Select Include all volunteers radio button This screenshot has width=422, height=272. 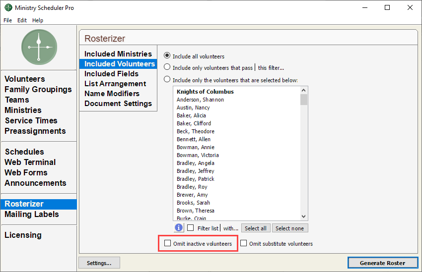[167, 55]
